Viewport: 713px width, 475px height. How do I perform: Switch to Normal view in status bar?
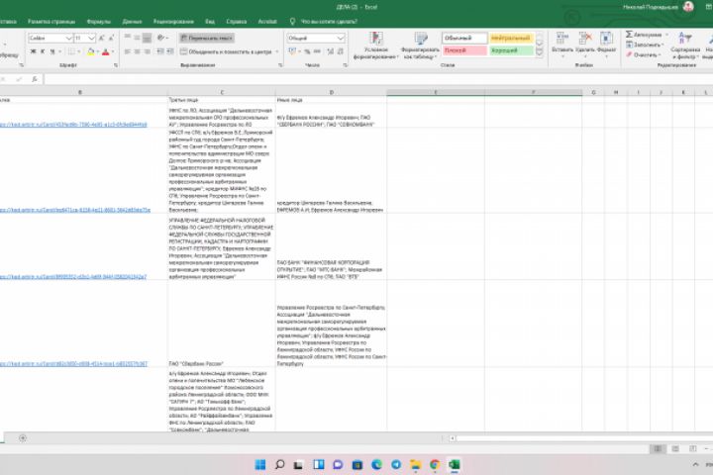pos(658,448)
